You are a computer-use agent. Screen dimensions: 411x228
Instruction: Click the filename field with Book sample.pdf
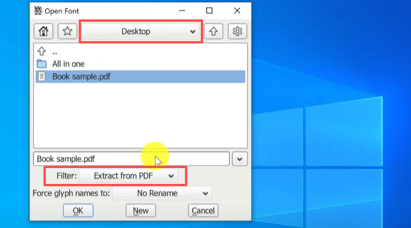(x=132, y=159)
